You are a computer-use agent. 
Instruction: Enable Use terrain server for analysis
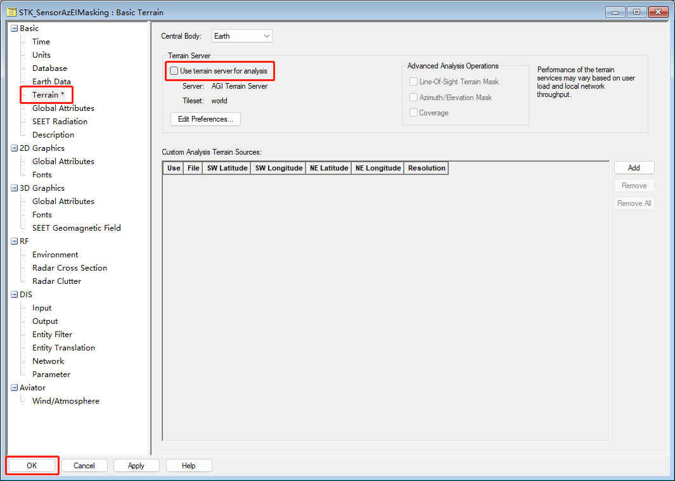click(x=174, y=71)
